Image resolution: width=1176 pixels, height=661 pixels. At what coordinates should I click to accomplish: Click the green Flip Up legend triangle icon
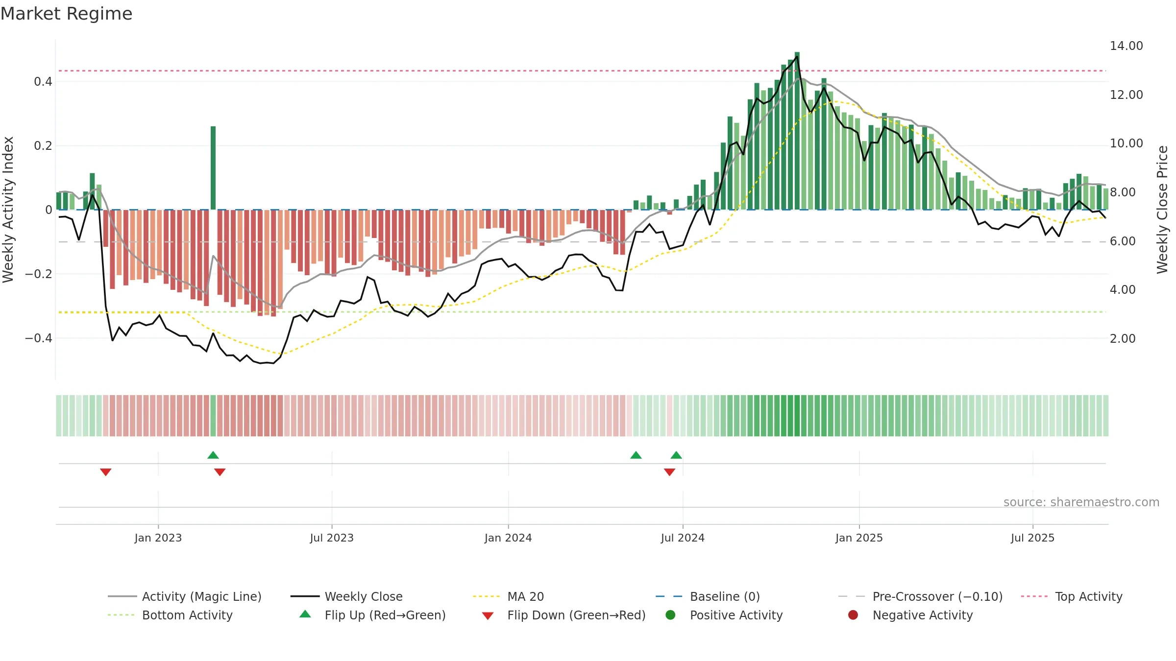pyautogui.click(x=305, y=614)
